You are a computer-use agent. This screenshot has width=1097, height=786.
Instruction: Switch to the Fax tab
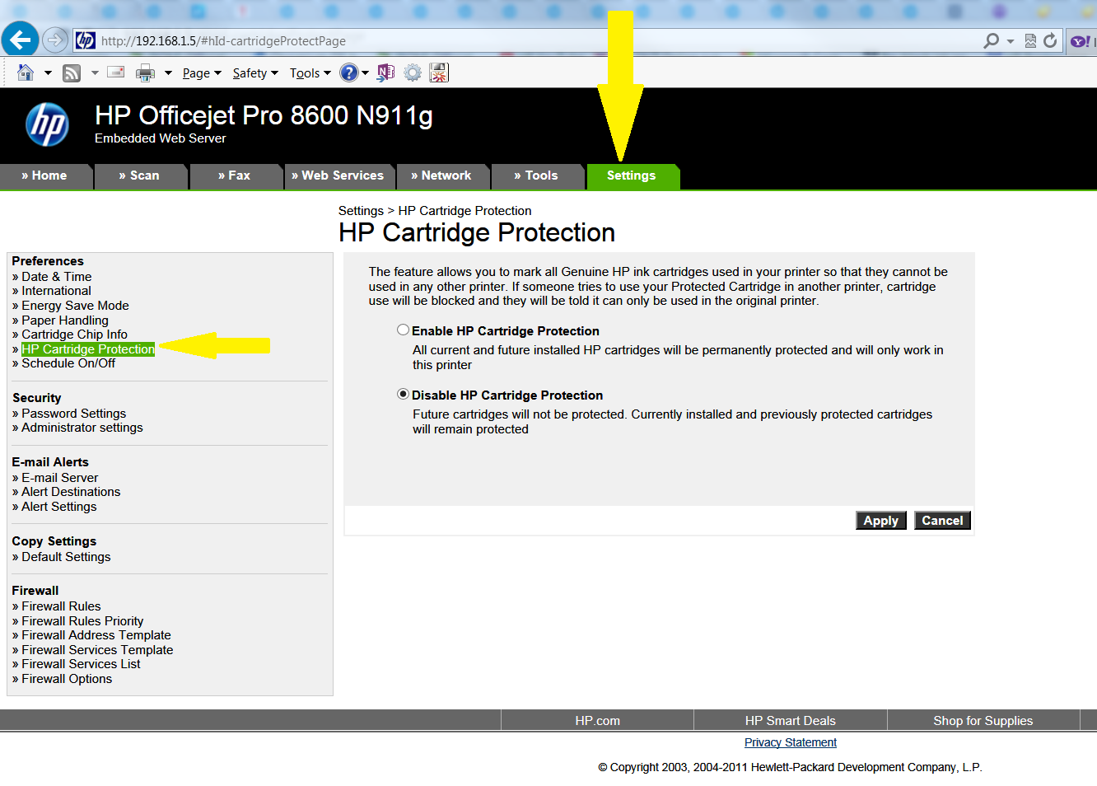pos(235,175)
